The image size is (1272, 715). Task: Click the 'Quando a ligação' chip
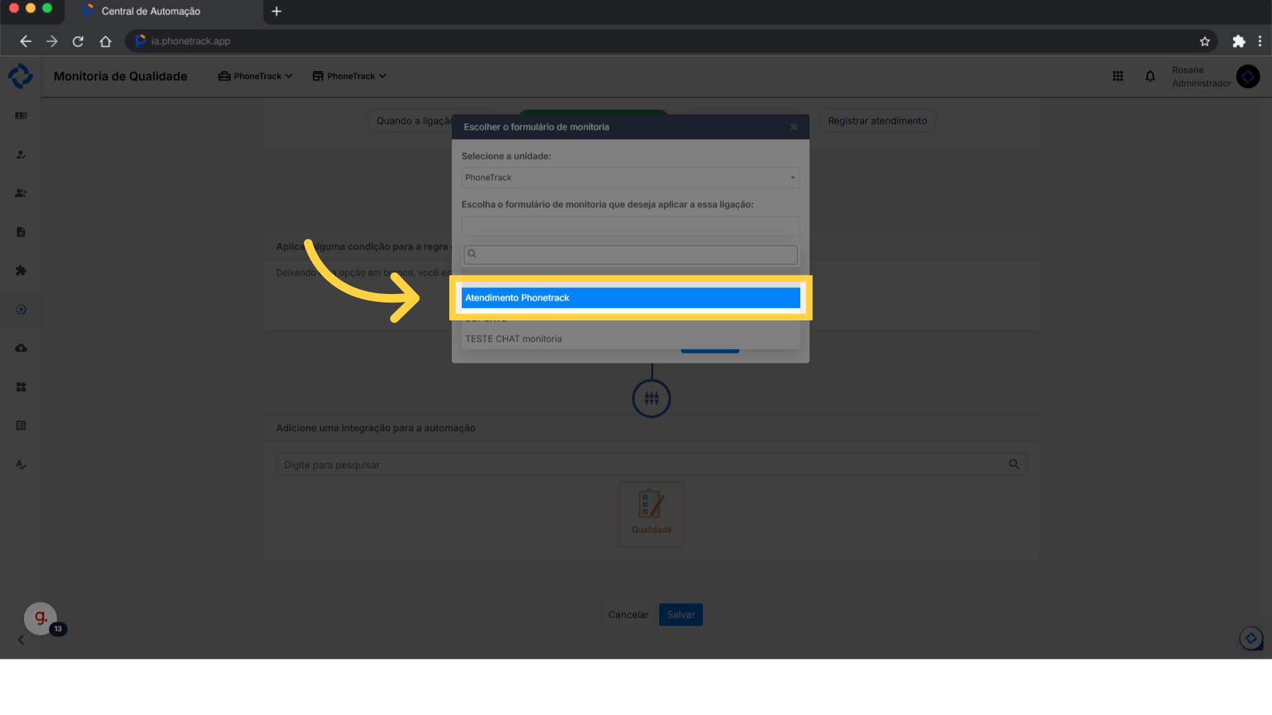pyautogui.click(x=409, y=120)
